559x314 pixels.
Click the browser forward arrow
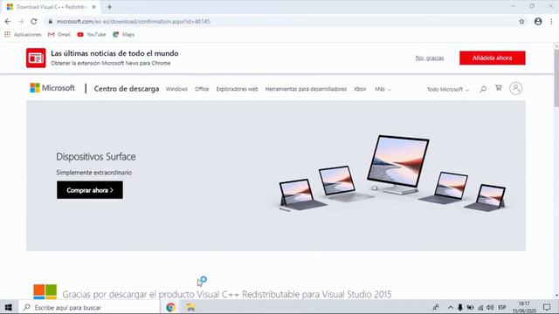click(21, 21)
